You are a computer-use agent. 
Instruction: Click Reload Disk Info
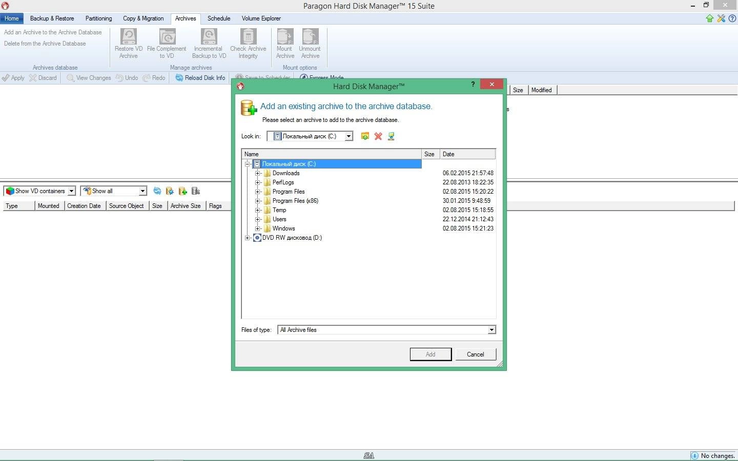pos(200,78)
